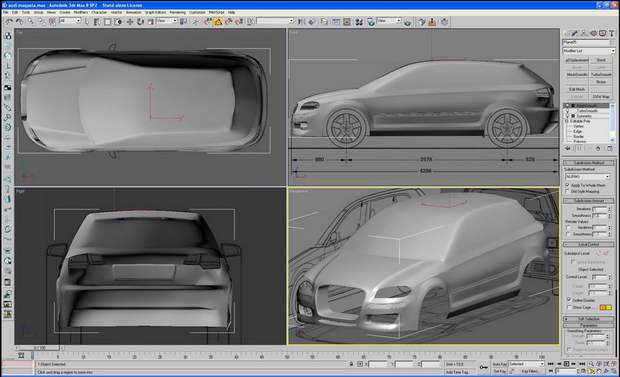The image size is (620, 377).
Task: Open the Graph Editors menu
Action: [x=155, y=12]
